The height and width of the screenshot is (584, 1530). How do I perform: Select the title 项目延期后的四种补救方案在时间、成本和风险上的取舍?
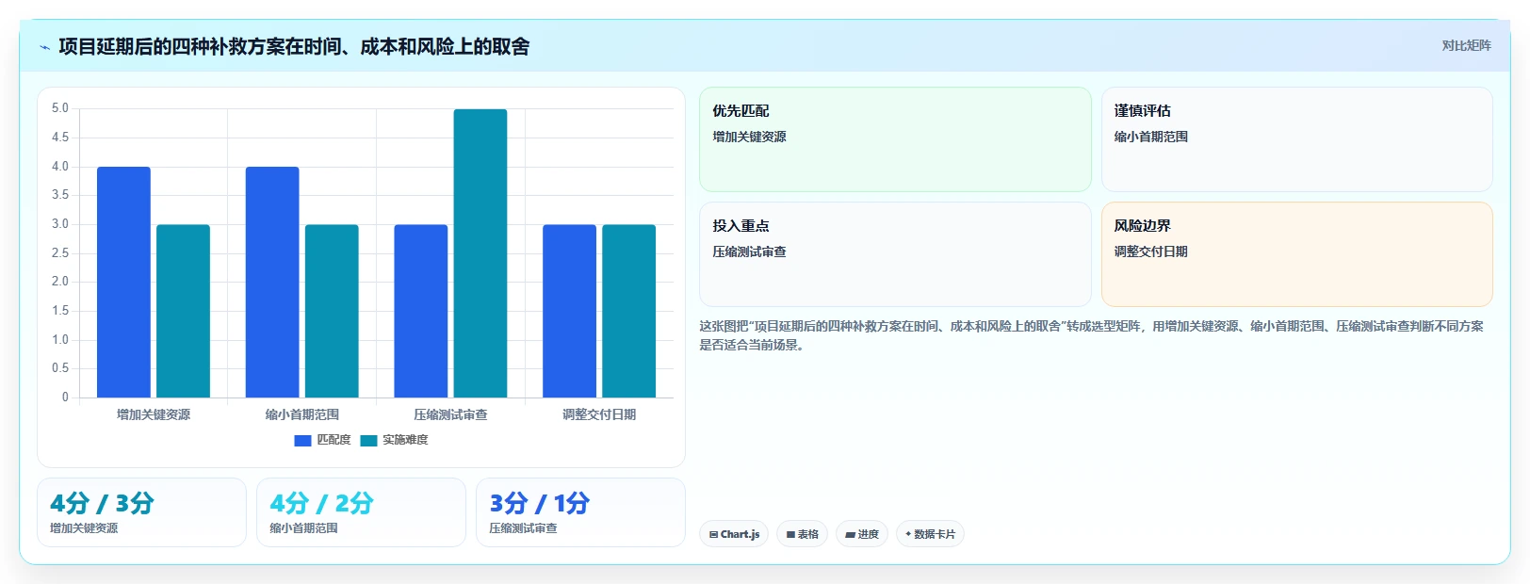click(x=294, y=46)
